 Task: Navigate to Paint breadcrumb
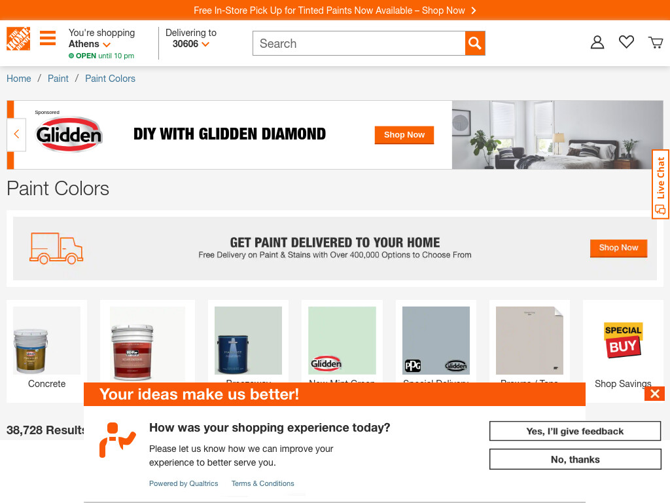coord(58,79)
